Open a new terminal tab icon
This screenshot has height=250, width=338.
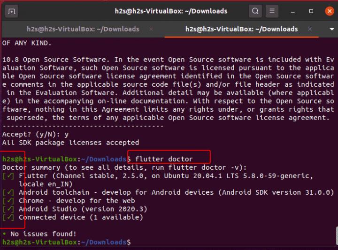coord(12,11)
